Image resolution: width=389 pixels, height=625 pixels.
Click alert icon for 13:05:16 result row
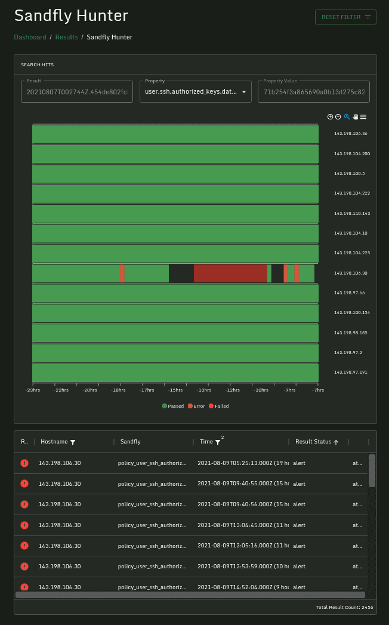[x=24, y=546]
